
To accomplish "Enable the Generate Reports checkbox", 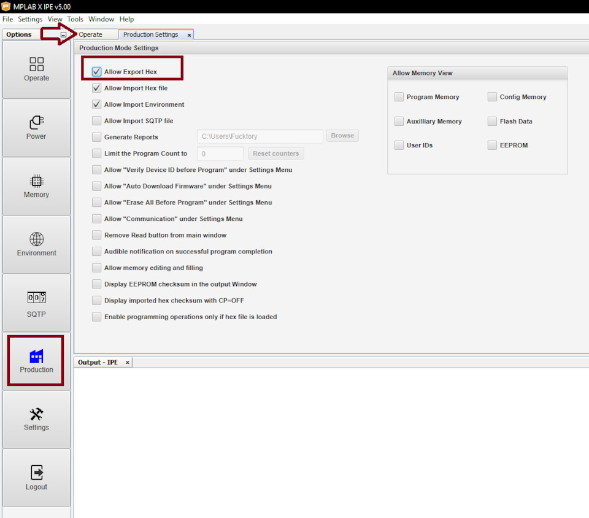I will pyautogui.click(x=96, y=137).
